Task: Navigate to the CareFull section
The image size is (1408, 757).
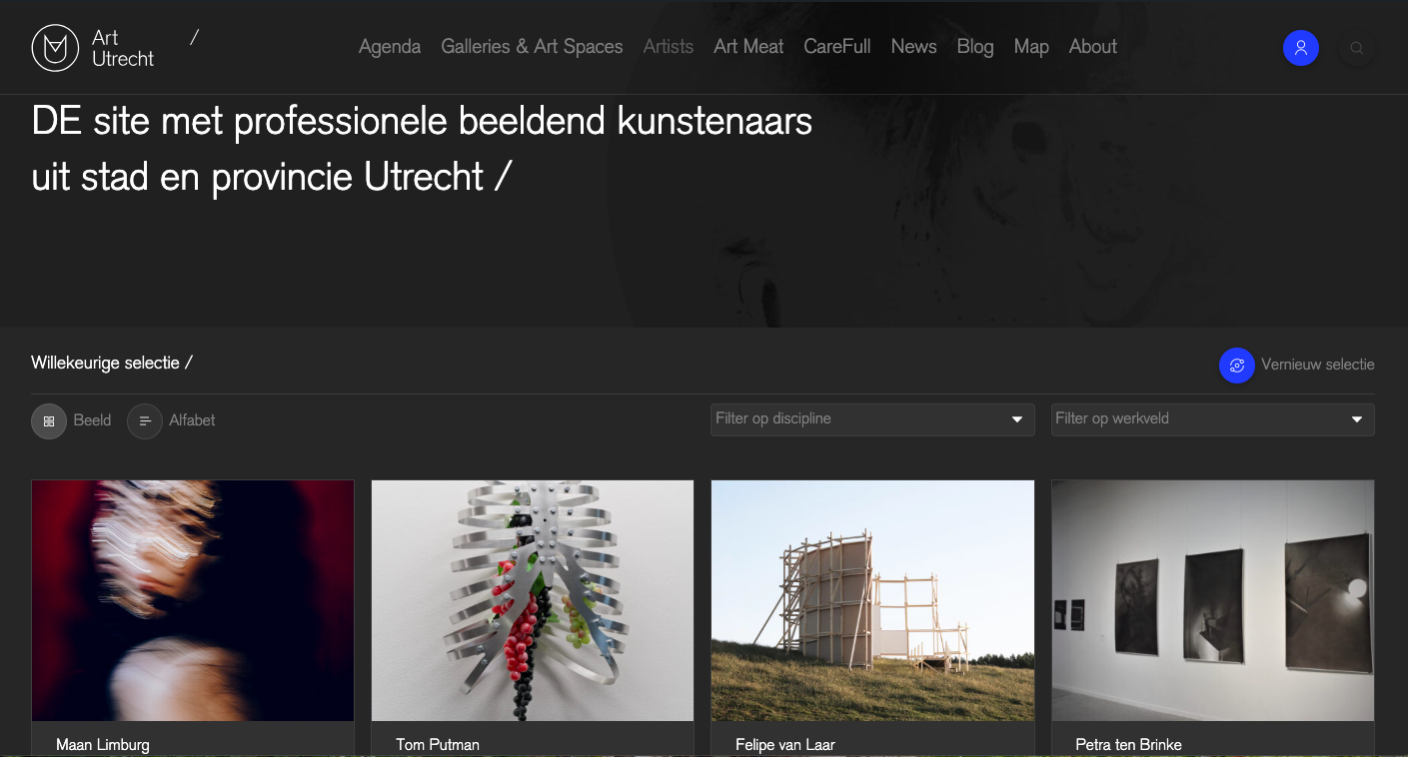Action: tap(837, 47)
